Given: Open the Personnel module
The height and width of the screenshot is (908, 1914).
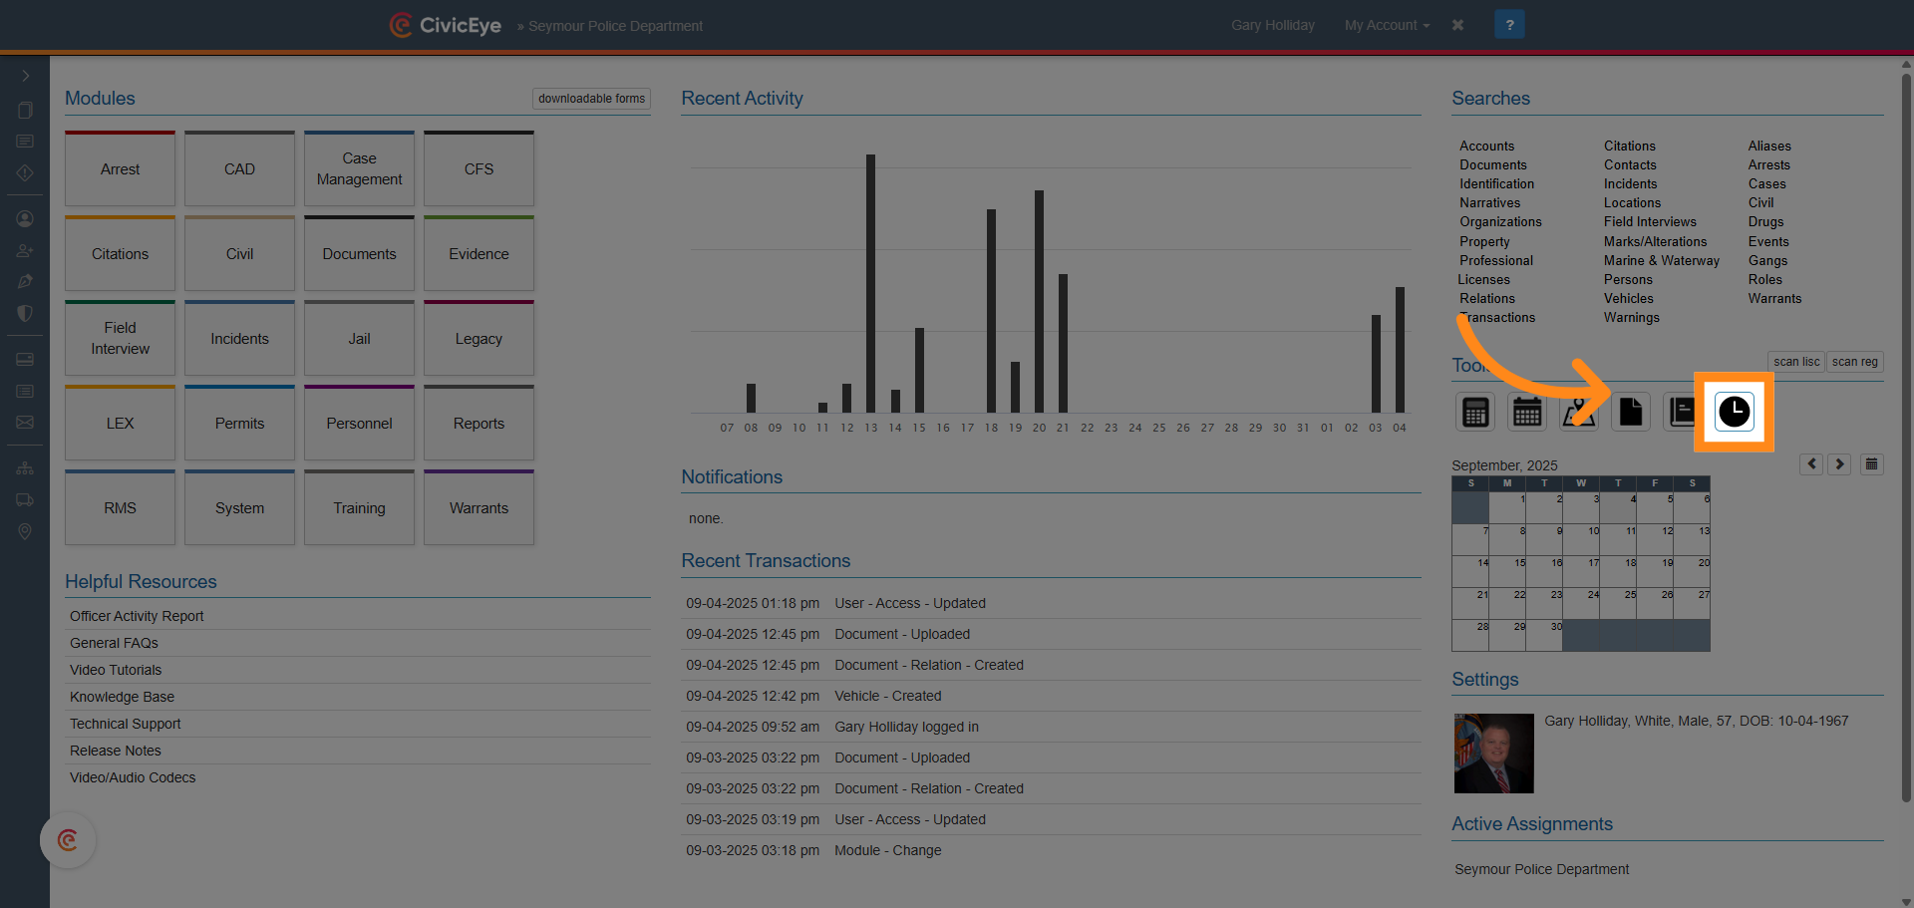Looking at the screenshot, I should (359, 423).
